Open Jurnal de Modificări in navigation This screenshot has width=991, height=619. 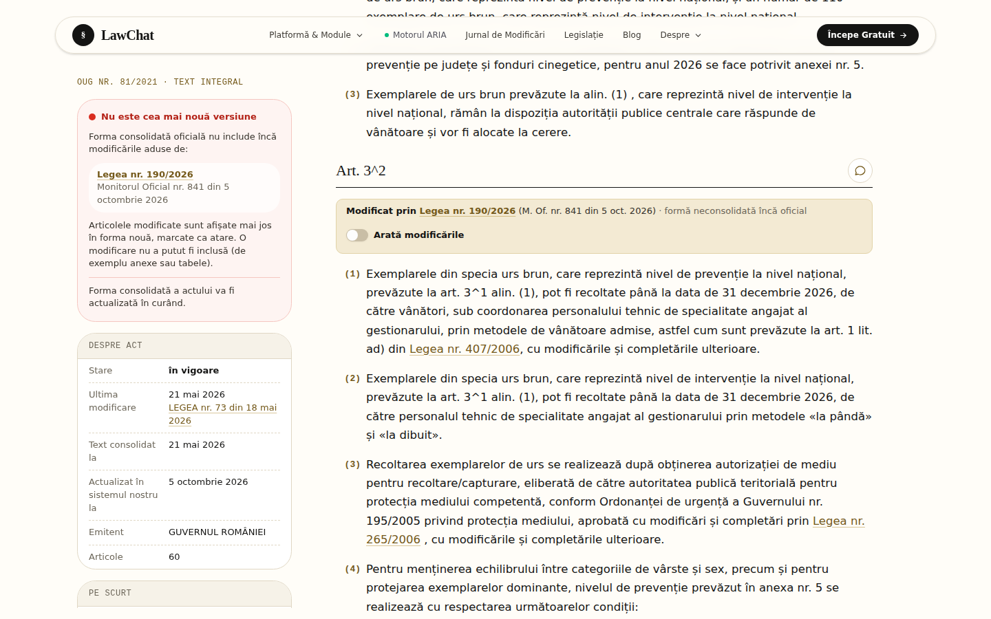(x=505, y=35)
